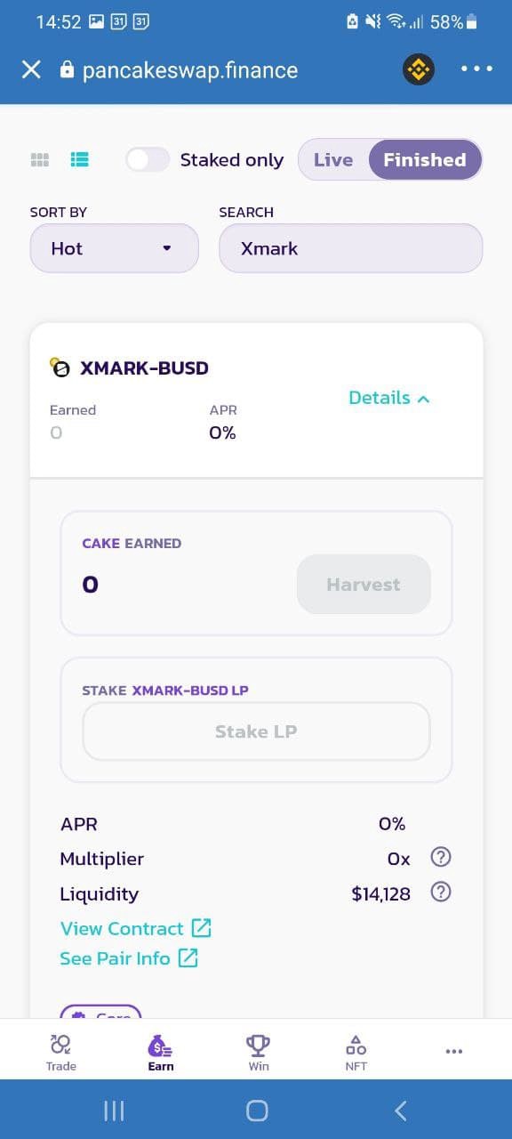Switch farms filter to Live
This screenshot has height=1139, width=512.
coord(333,160)
